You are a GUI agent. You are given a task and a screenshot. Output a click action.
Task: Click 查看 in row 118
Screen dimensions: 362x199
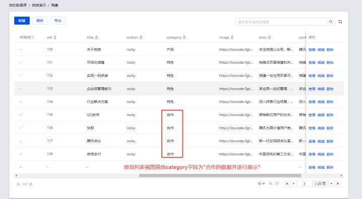(x=312, y=154)
